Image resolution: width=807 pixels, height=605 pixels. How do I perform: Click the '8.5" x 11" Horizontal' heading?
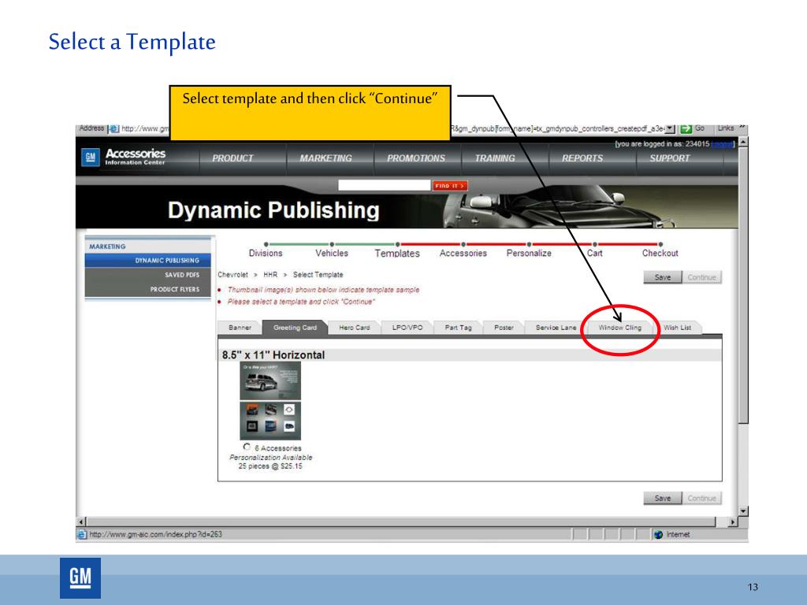[x=273, y=355]
